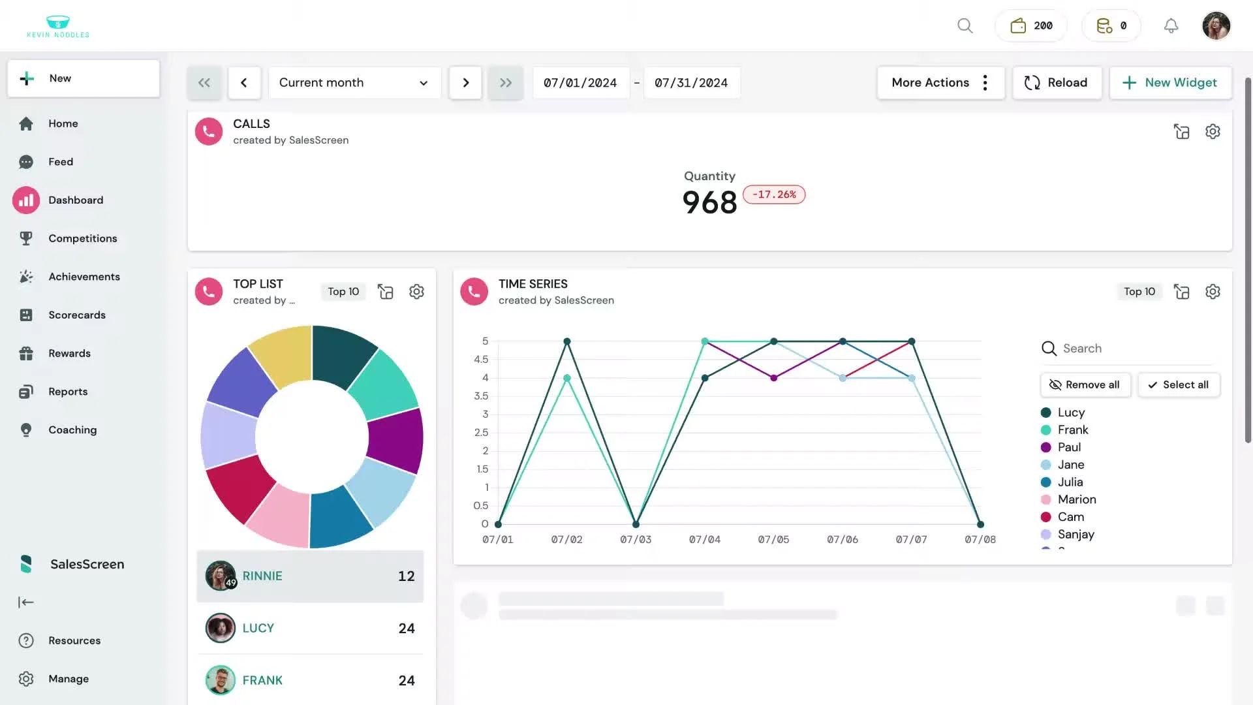Toggle the Lucy series in the legend
The width and height of the screenshot is (1253, 705).
1070,413
